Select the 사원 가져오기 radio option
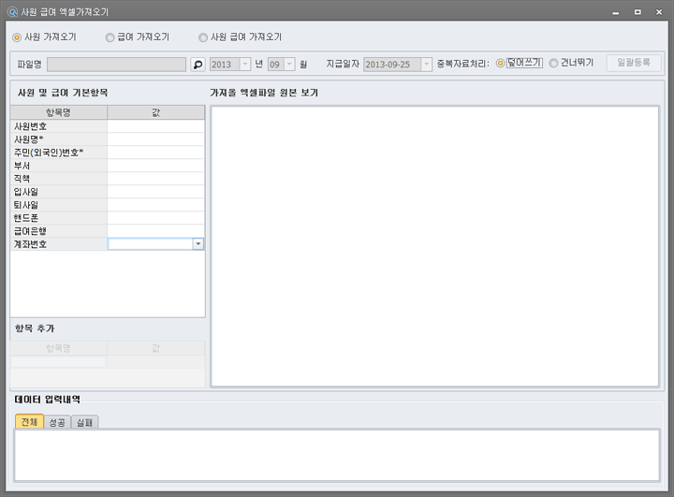Image resolution: width=674 pixels, height=497 pixels. pyautogui.click(x=17, y=37)
